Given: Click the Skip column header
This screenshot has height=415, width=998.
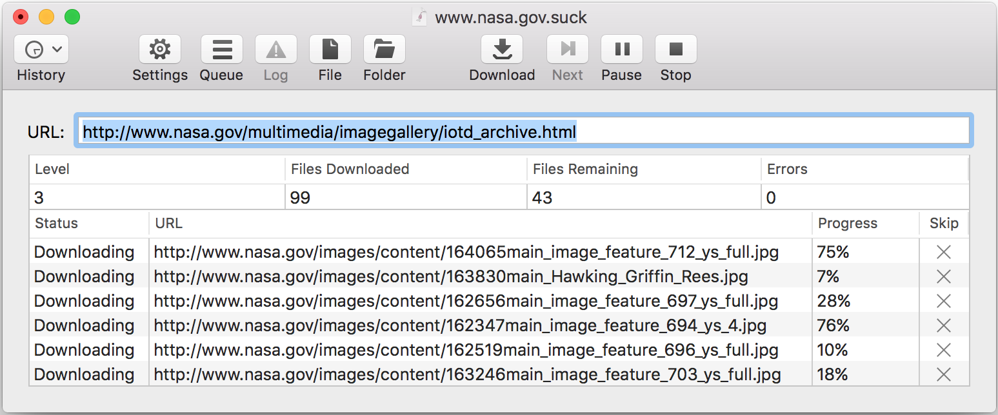Looking at the screenshot, I should pos(944,224).
